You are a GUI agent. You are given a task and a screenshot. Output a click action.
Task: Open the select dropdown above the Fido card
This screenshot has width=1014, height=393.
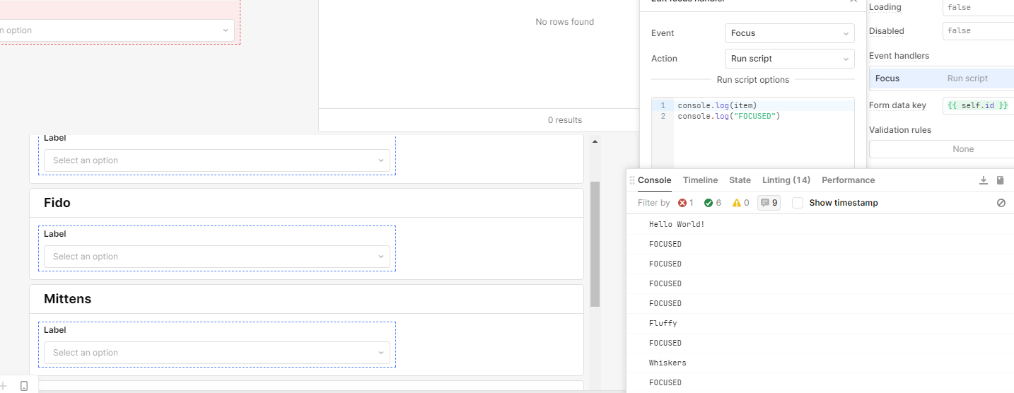217,160
